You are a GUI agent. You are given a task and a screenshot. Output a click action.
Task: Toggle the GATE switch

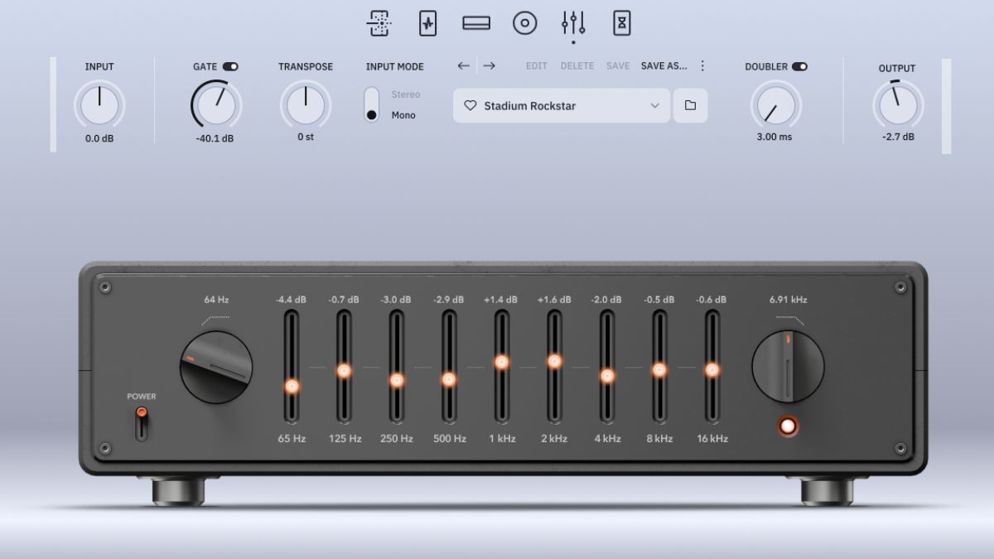click(x=230, y=66)
